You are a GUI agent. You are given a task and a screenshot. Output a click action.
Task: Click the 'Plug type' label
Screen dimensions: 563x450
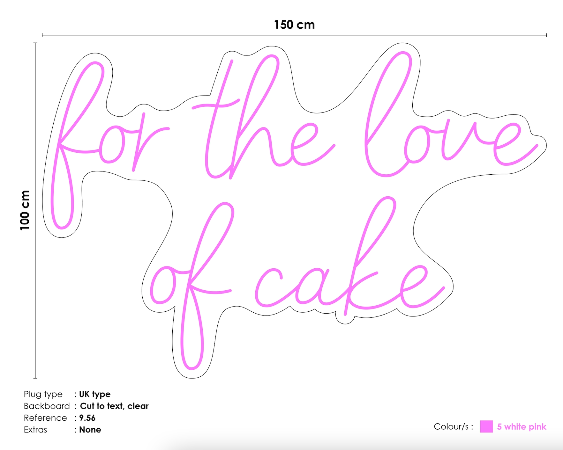point(43,394)
